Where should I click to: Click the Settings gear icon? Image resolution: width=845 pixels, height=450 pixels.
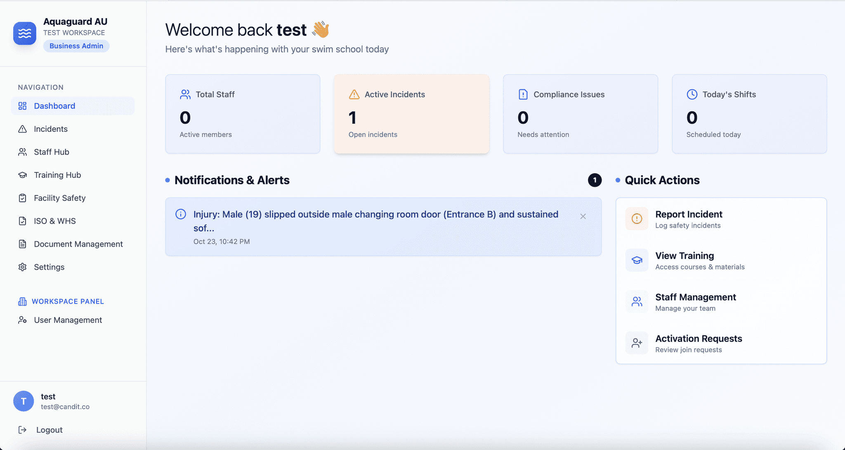(x=22, y=267)
